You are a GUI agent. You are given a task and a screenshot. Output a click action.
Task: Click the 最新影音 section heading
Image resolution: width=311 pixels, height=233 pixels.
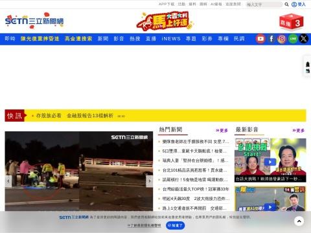(247, 129)
